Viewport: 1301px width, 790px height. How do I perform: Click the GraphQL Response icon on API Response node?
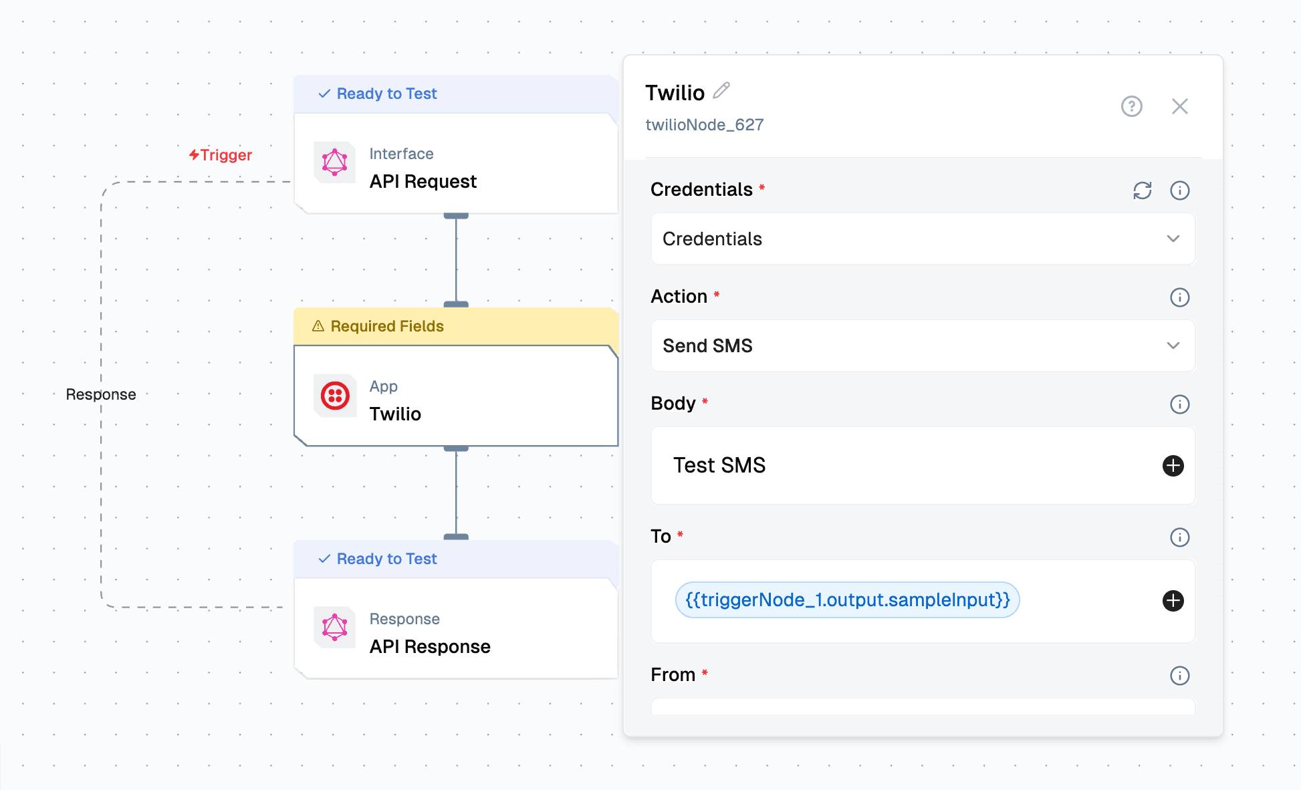click(334, 628)
